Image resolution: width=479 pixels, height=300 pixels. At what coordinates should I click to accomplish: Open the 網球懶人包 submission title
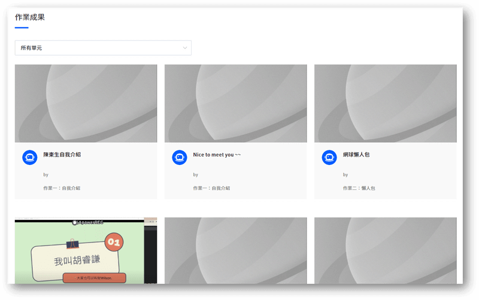point(356,154)
